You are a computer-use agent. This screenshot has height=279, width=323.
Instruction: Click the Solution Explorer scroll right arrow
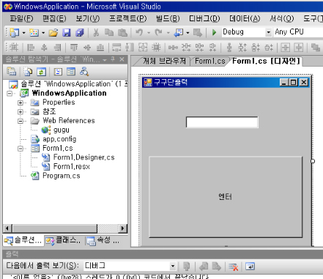(x=122, y=228)
